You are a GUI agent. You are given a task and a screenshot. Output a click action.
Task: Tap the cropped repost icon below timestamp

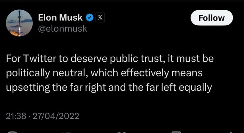[x=67, y=132]
